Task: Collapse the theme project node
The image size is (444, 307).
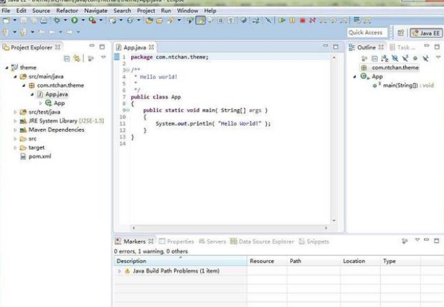Action: [x=7, y=68]
